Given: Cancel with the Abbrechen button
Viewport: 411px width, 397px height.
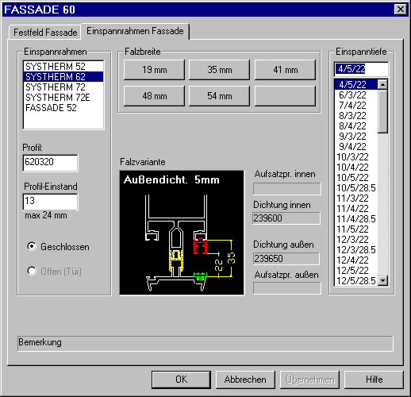Looking at the screenshot, I should click(x=245, y=380).
